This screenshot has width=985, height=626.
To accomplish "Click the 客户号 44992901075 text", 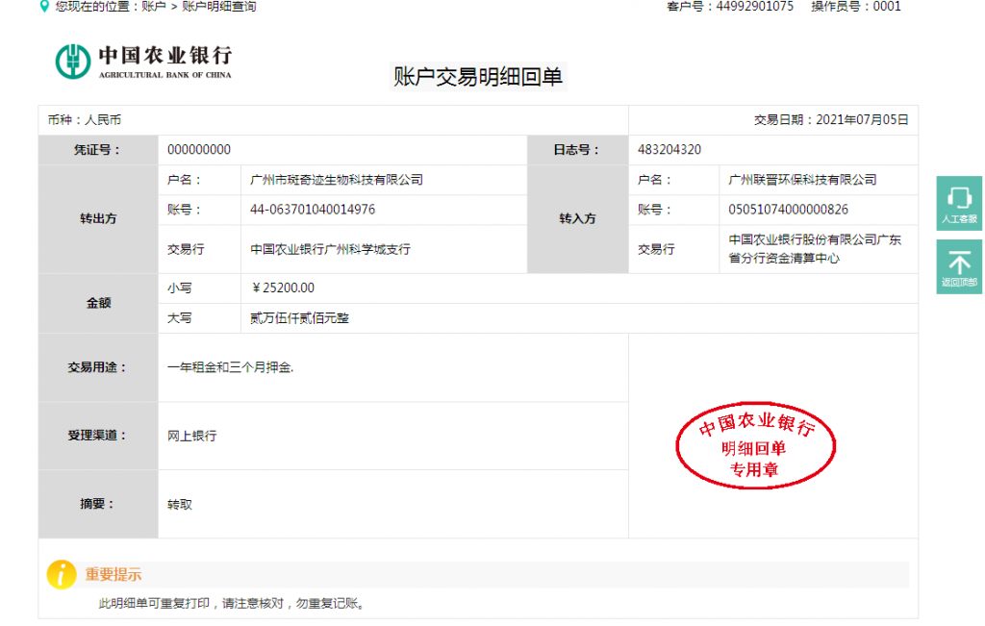I will (730, 7).
